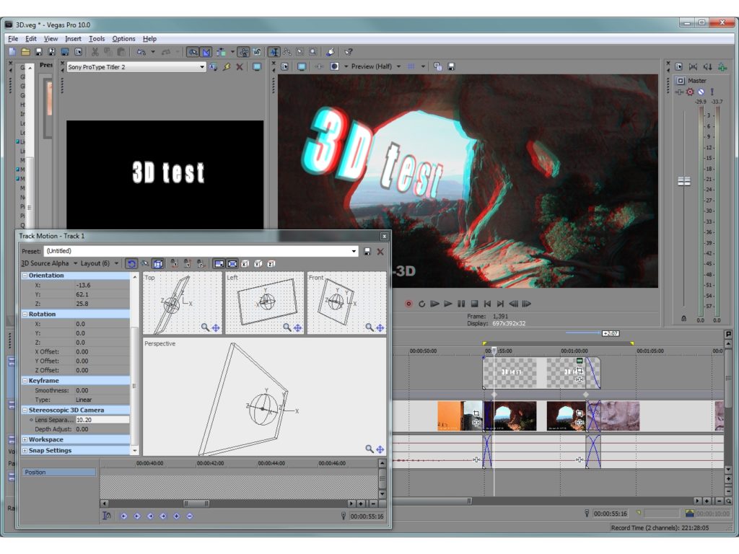Viewport: 739px width, 554px height.
Task: Click the external monitor icon in preview toolbar
Action: tap(302, 66)
